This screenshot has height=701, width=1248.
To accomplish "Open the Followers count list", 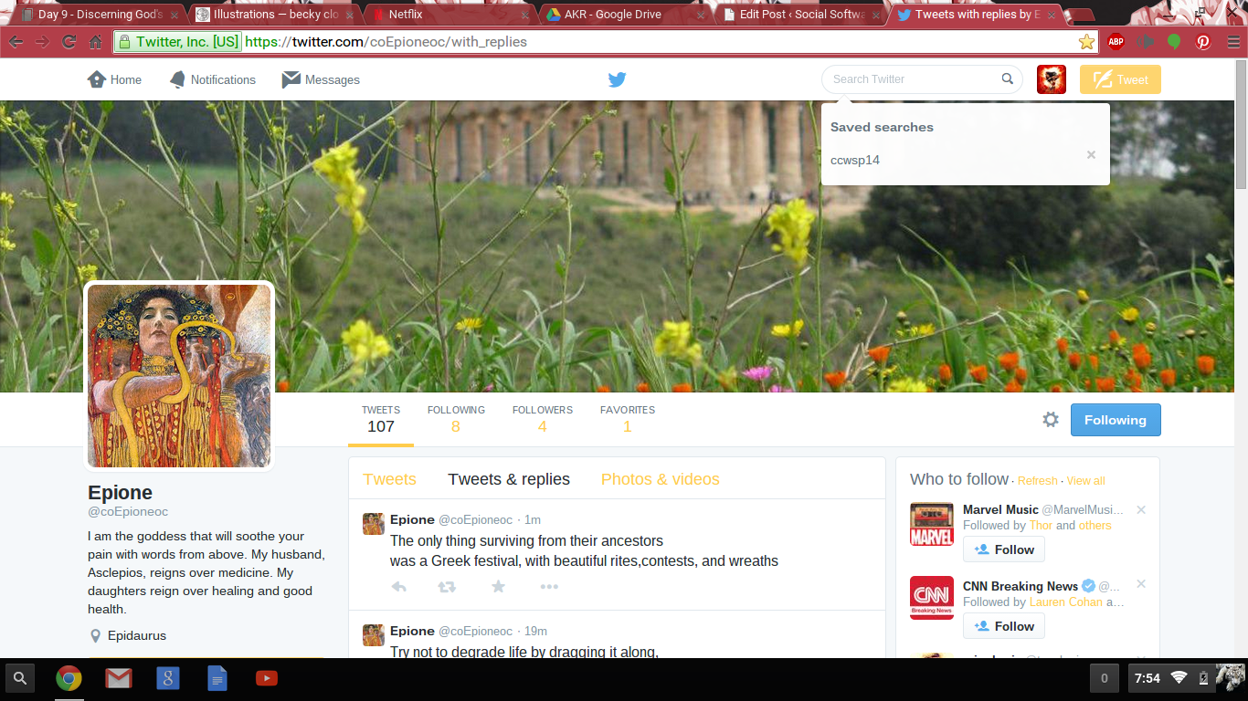I will (543, 419).
